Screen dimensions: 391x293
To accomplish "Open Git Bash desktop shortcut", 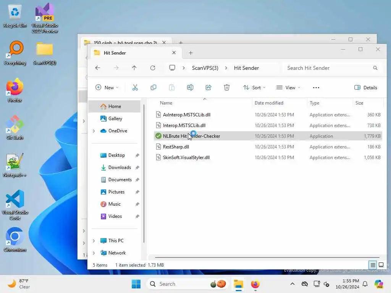I will click(15, 127).
